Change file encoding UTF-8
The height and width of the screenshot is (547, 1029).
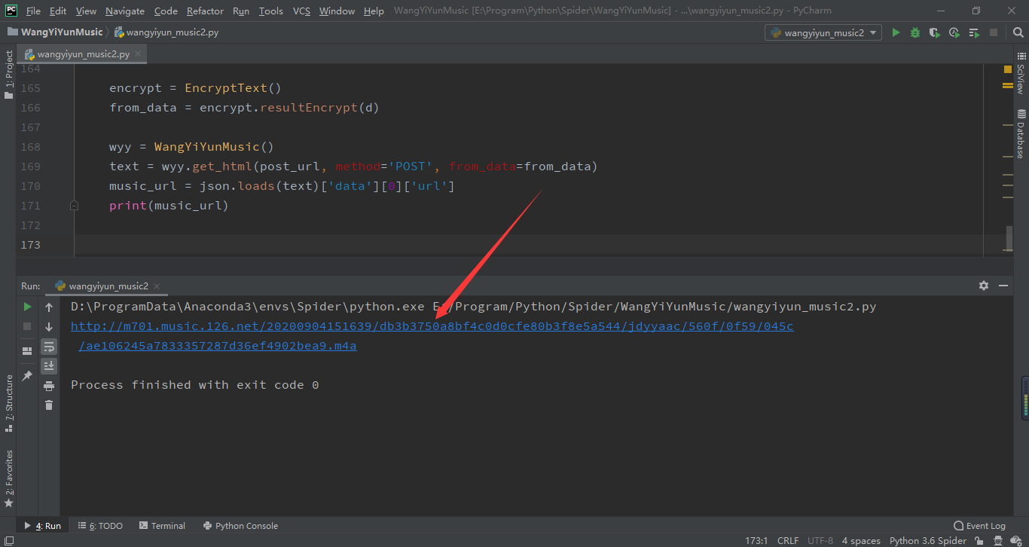[820, 540]
